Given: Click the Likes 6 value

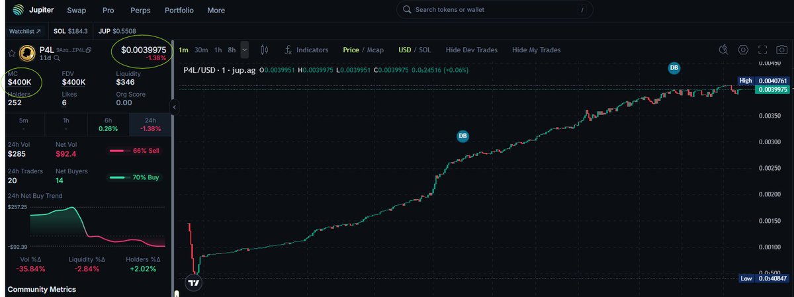Looking at the screenshot, I should point(64,103).
